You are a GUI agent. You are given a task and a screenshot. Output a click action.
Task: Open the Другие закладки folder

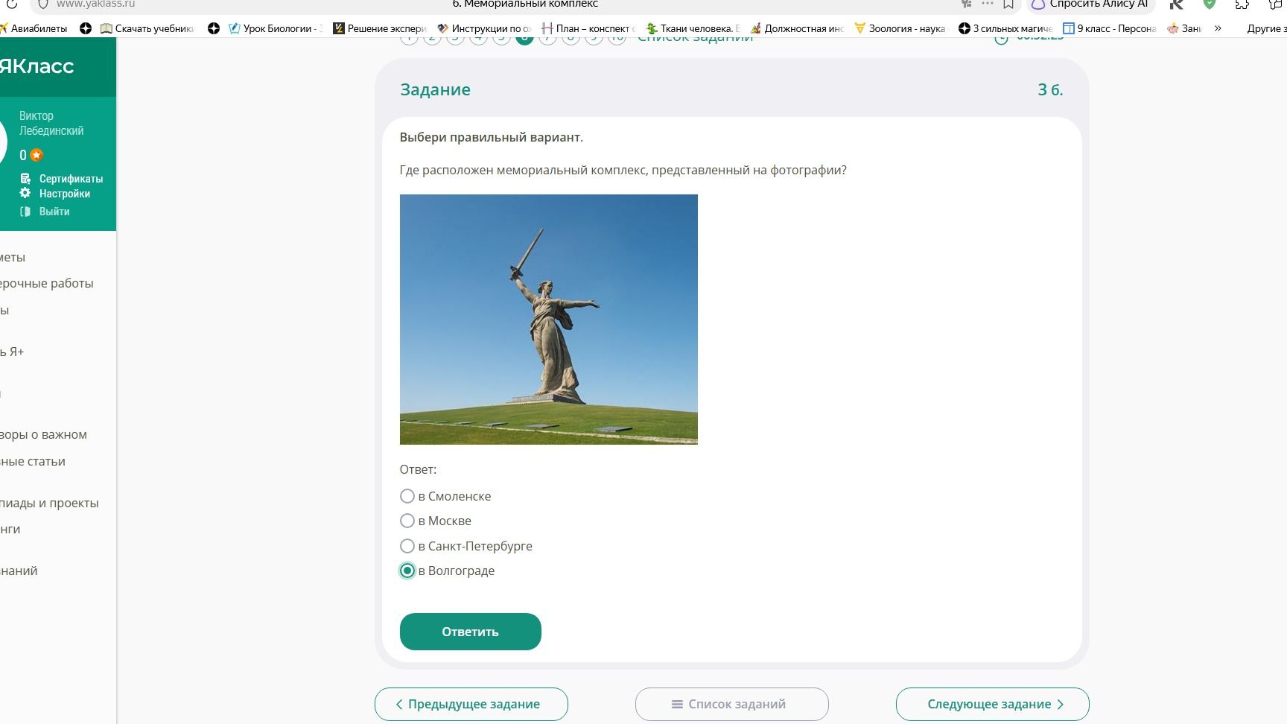[1266, 28]
